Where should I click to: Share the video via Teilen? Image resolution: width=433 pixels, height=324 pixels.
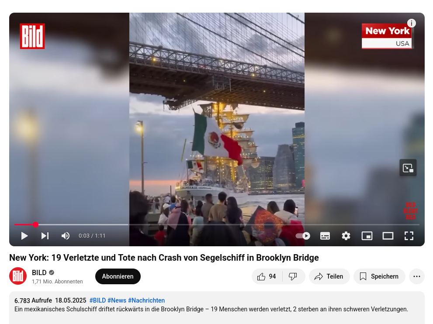coord(329,276)
